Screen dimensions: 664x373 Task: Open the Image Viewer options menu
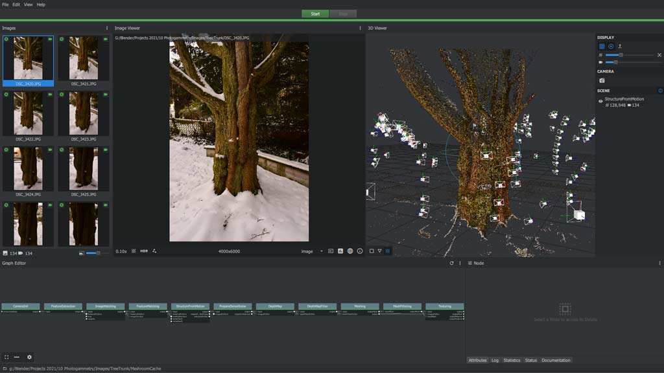361,28
